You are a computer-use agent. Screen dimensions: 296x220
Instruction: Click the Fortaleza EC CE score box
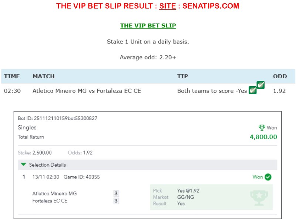116,201
